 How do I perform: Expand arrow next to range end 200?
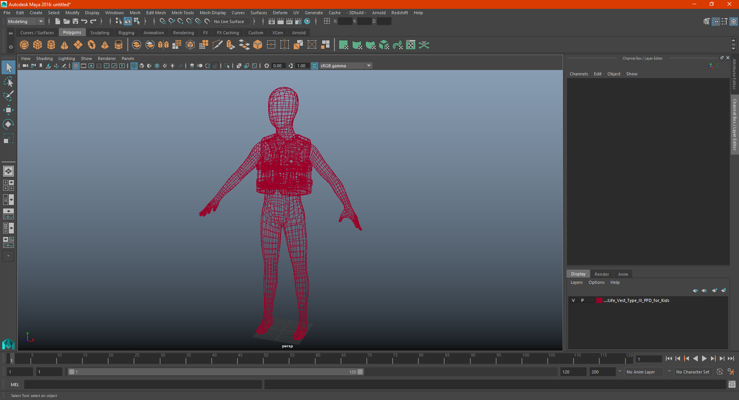coord(620,372)
